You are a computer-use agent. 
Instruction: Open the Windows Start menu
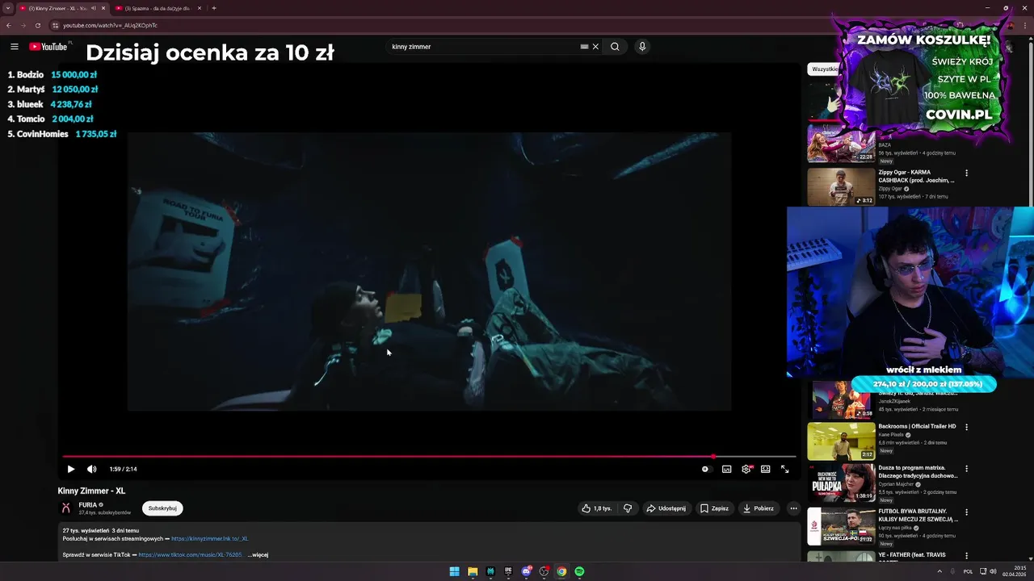pyautogui.click(x=455, y=571)
